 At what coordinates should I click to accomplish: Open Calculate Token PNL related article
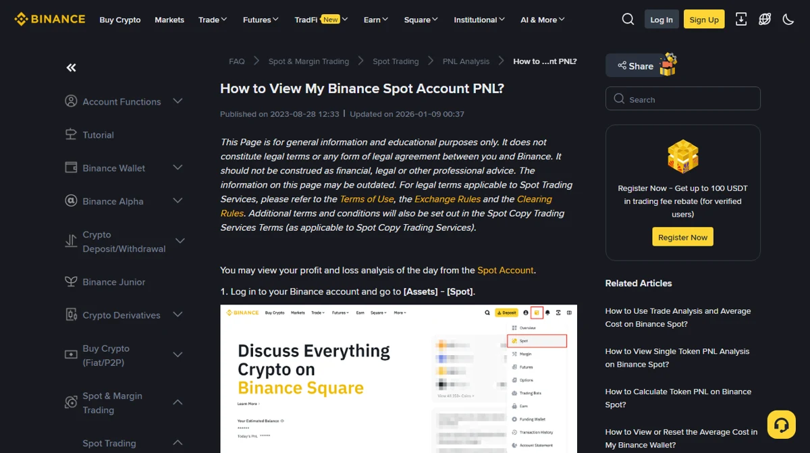tap(678, 398)
